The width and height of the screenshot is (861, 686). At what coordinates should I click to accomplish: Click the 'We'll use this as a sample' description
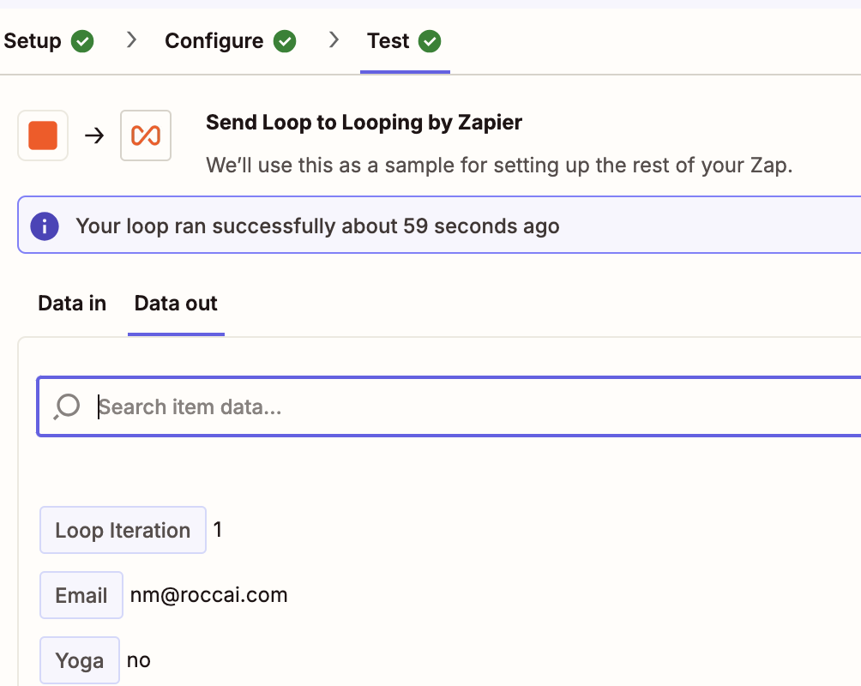tap(499, 165)
